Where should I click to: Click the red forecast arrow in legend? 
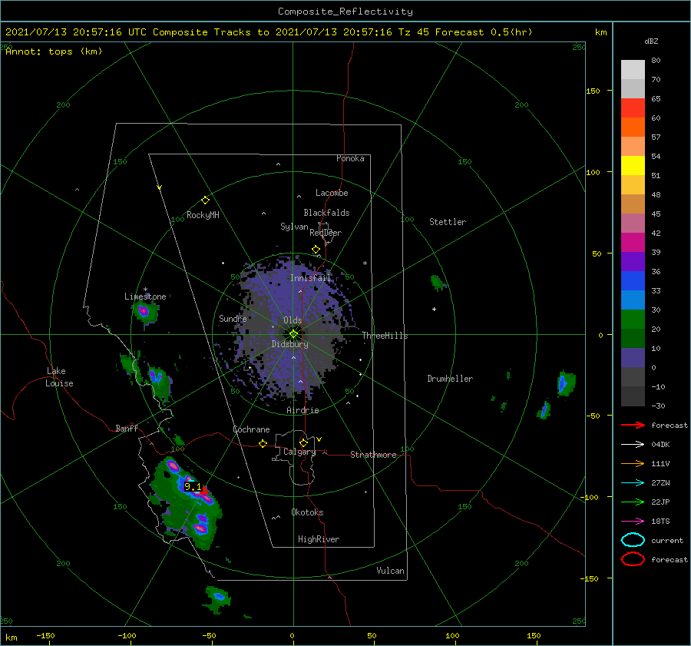(x=633, y=425)
